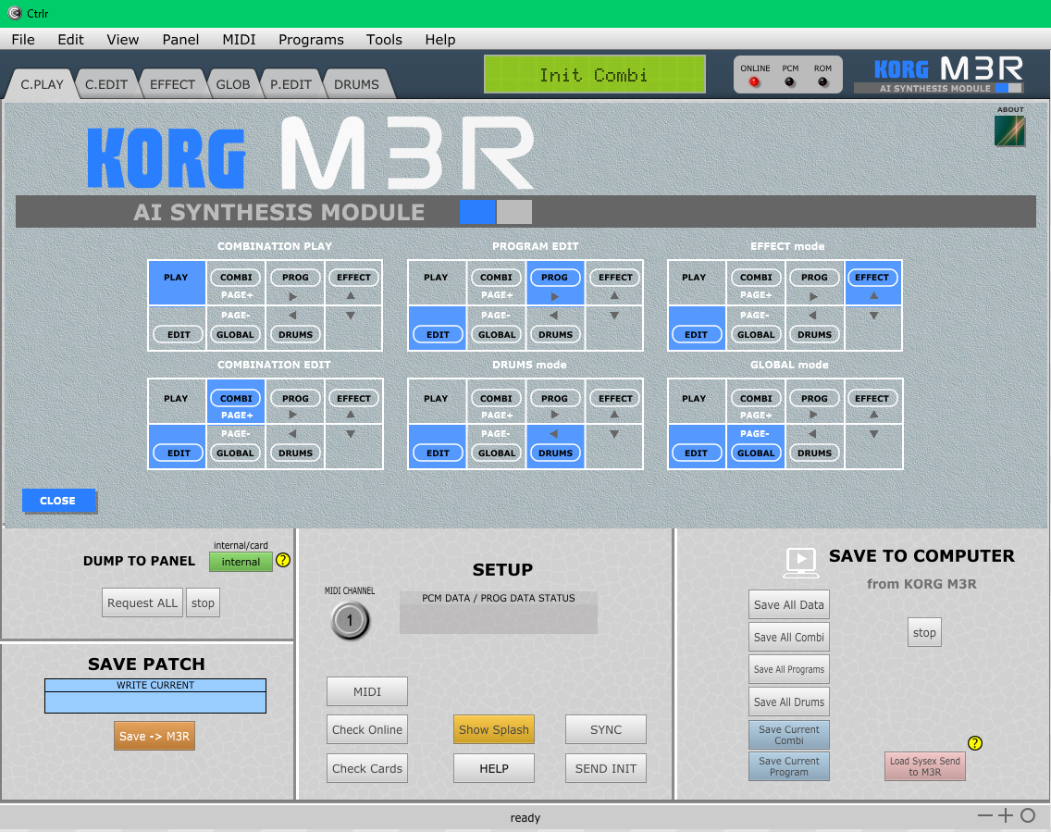Open the Tools menu

point(384,40)
